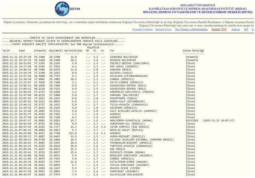The width and height of the screenshot is (255, 178).
Task: Select the TARTISIK-AYVACIK (CANAKKALE) entry
Action: [131, 146]
